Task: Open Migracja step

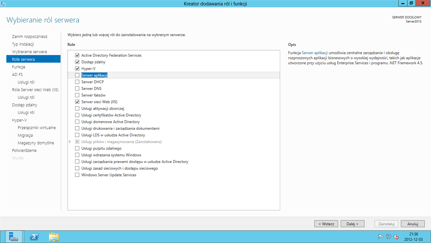Action: point(25,135)
